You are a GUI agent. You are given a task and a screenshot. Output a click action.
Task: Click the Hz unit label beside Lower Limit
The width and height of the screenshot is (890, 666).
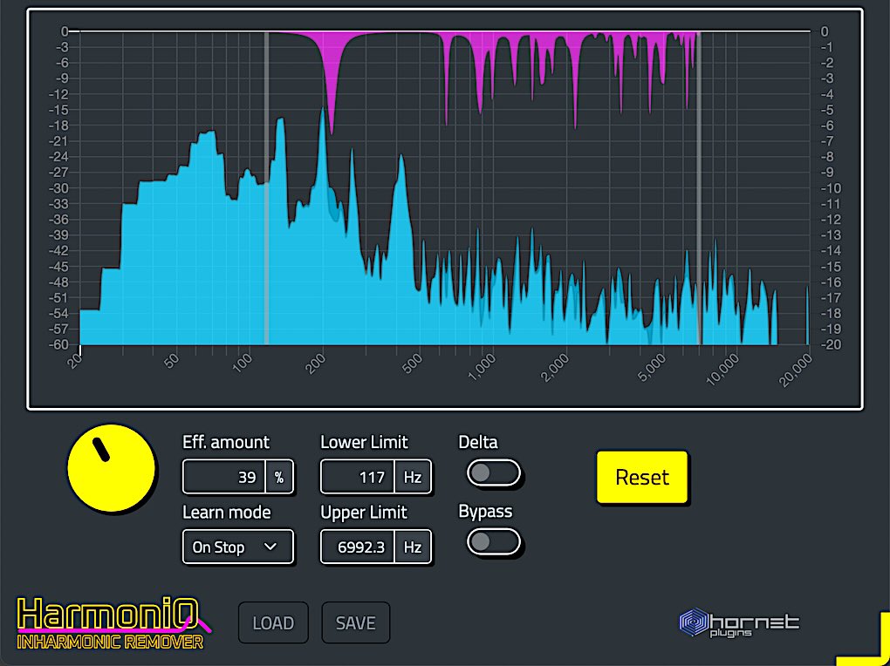coord(413,477)
